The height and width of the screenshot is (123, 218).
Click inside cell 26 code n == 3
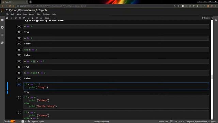pos(116,27)
